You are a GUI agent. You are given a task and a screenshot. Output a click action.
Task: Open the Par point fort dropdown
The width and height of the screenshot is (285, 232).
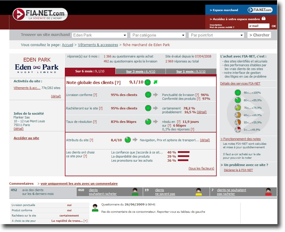[216, 35]
